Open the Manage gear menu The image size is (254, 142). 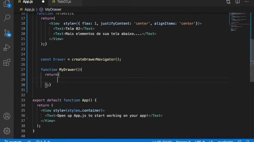(x=7, y=131)
